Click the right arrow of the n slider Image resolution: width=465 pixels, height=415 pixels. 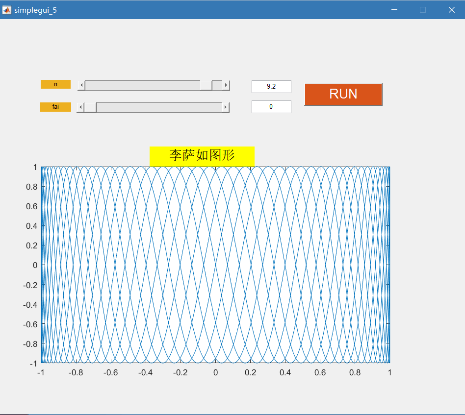point(225,85)
